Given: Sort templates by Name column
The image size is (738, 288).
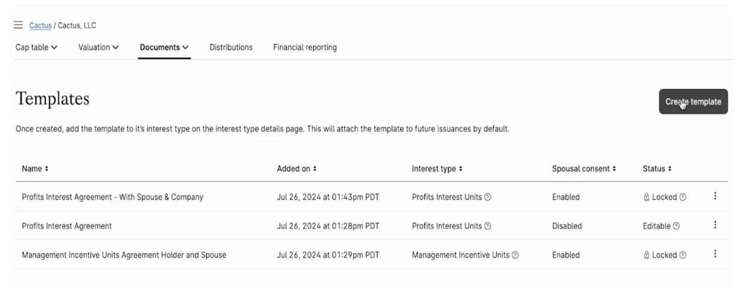Looking at the screenshot, I should [35, 169].
